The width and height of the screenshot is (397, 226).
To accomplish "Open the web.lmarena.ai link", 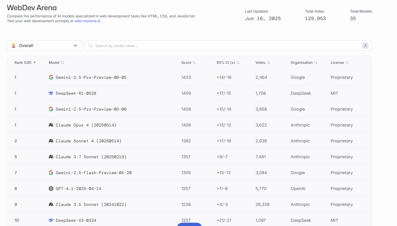I will tap(87, 21).
